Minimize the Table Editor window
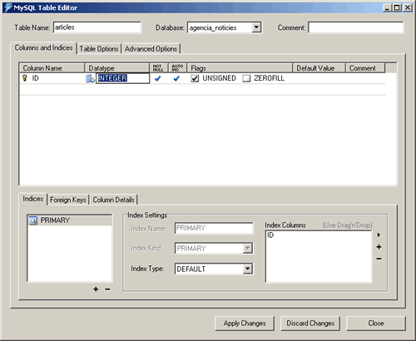 [388, 7]
